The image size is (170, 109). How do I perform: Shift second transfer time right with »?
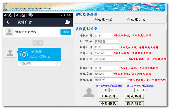pyautogui.click(x=144, y=90)
